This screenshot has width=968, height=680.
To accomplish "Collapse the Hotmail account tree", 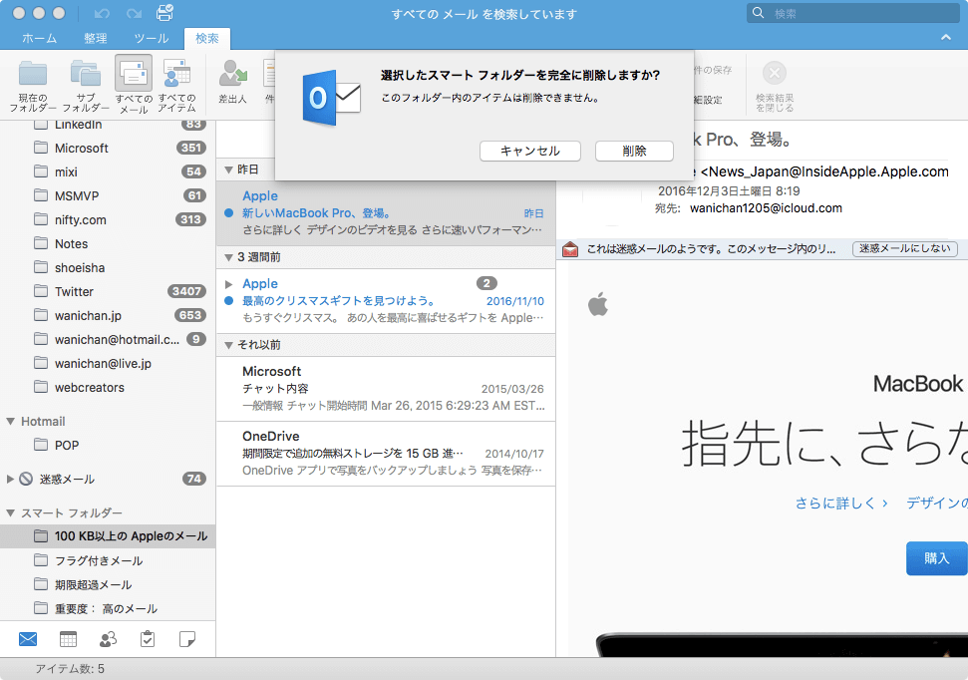I will pos(11,421).
